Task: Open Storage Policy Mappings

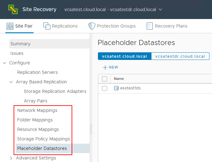Action: tap(43, 139)
